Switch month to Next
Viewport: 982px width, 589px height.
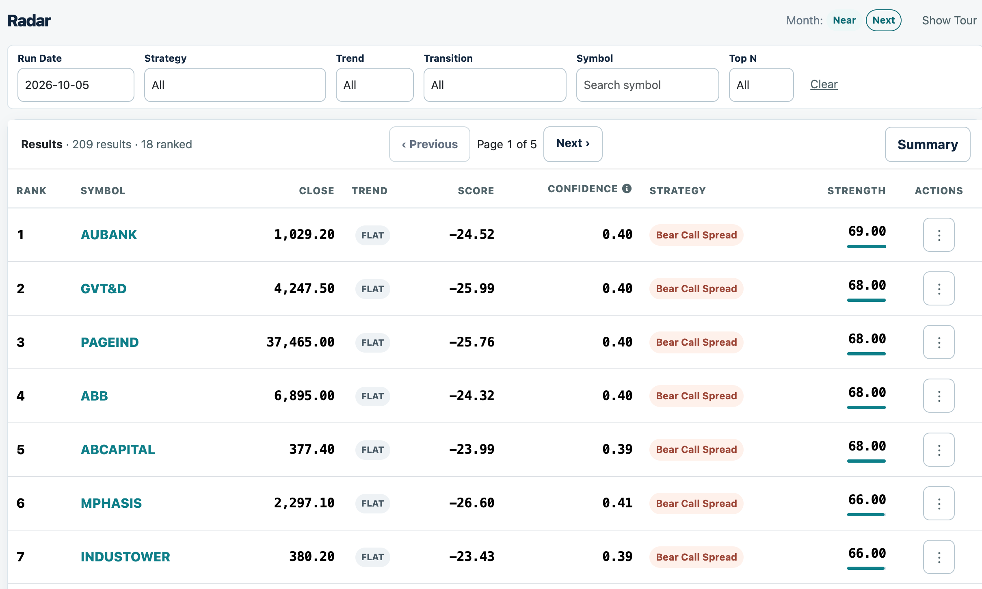[883, 20]
